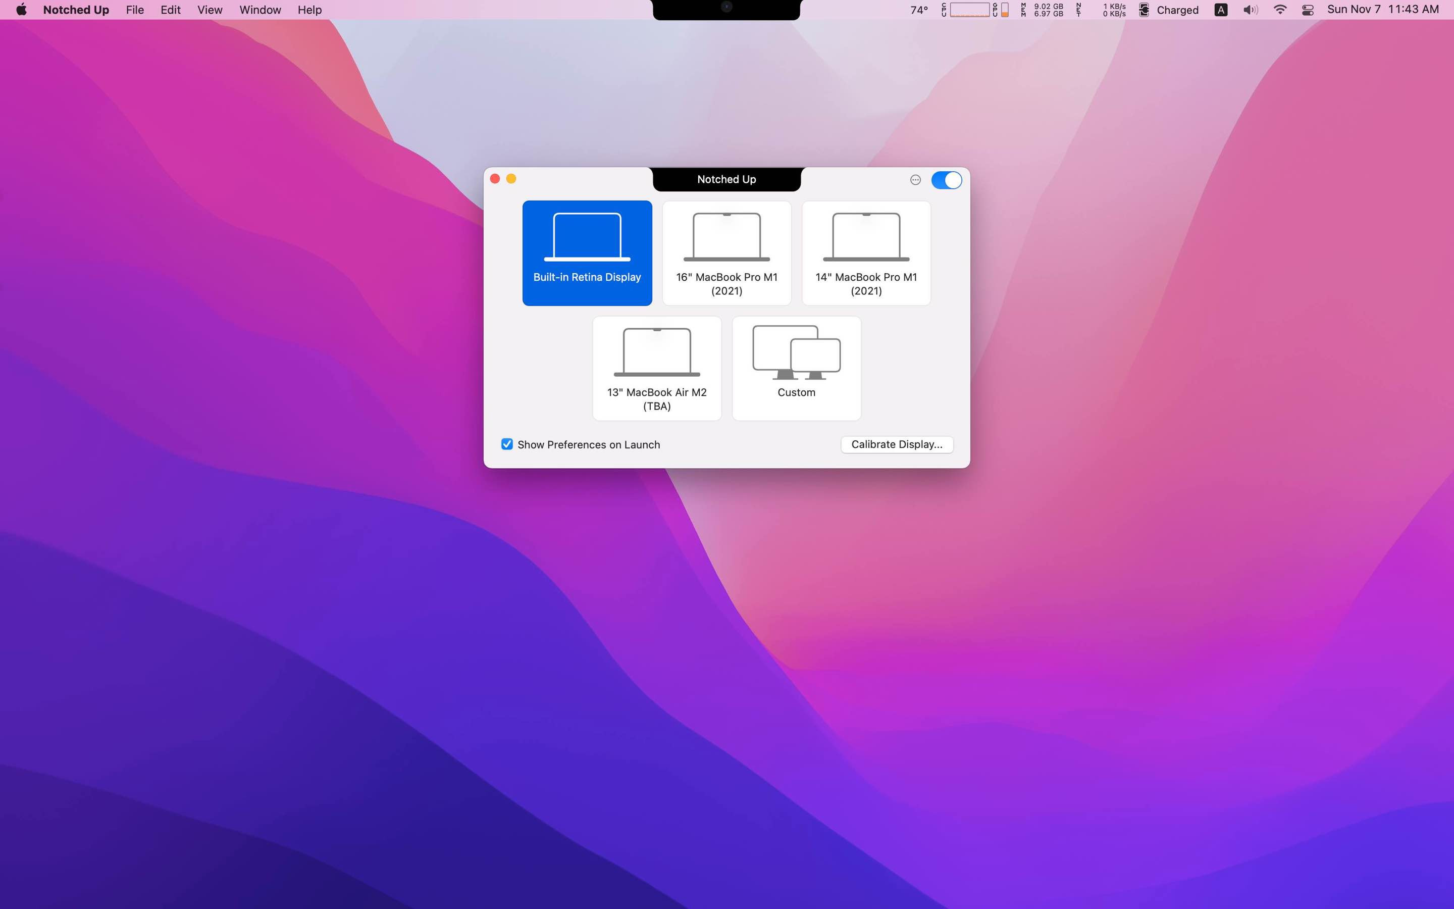Uncheck Show Preferences on Launch
The image size is (1454, 909).
(x=507, y=444)
